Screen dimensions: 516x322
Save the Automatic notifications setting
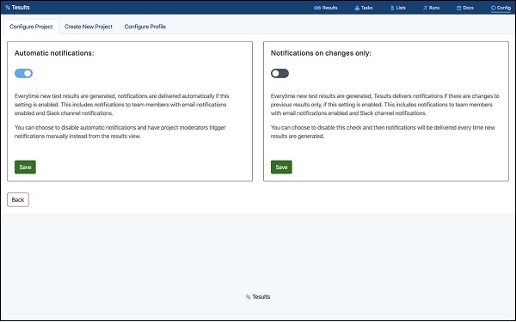coord(25,167)
